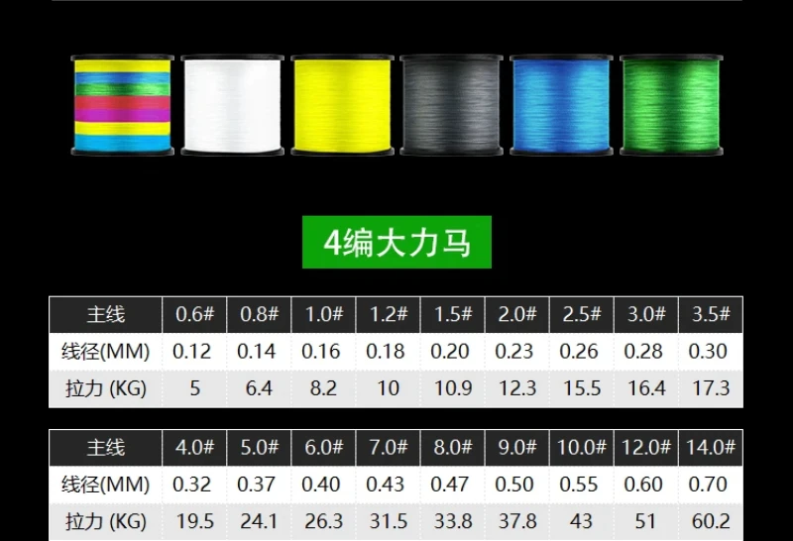Image resolution: width=793 pixels, height=541 pixels.
Task: Click the 0.23 line diameter cell
Action: coord(514,352)
